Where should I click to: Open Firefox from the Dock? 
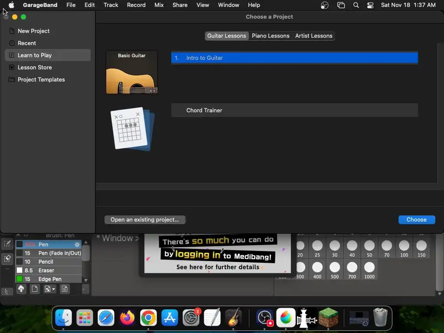127,317
